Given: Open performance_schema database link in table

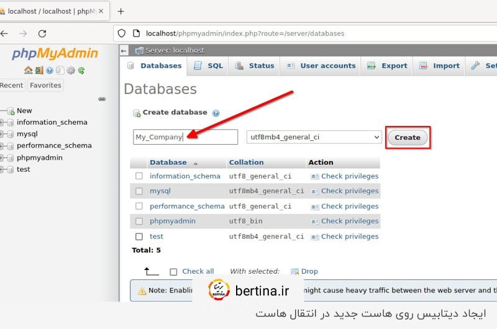Looking at the screenshot, I should pos(187,206).
